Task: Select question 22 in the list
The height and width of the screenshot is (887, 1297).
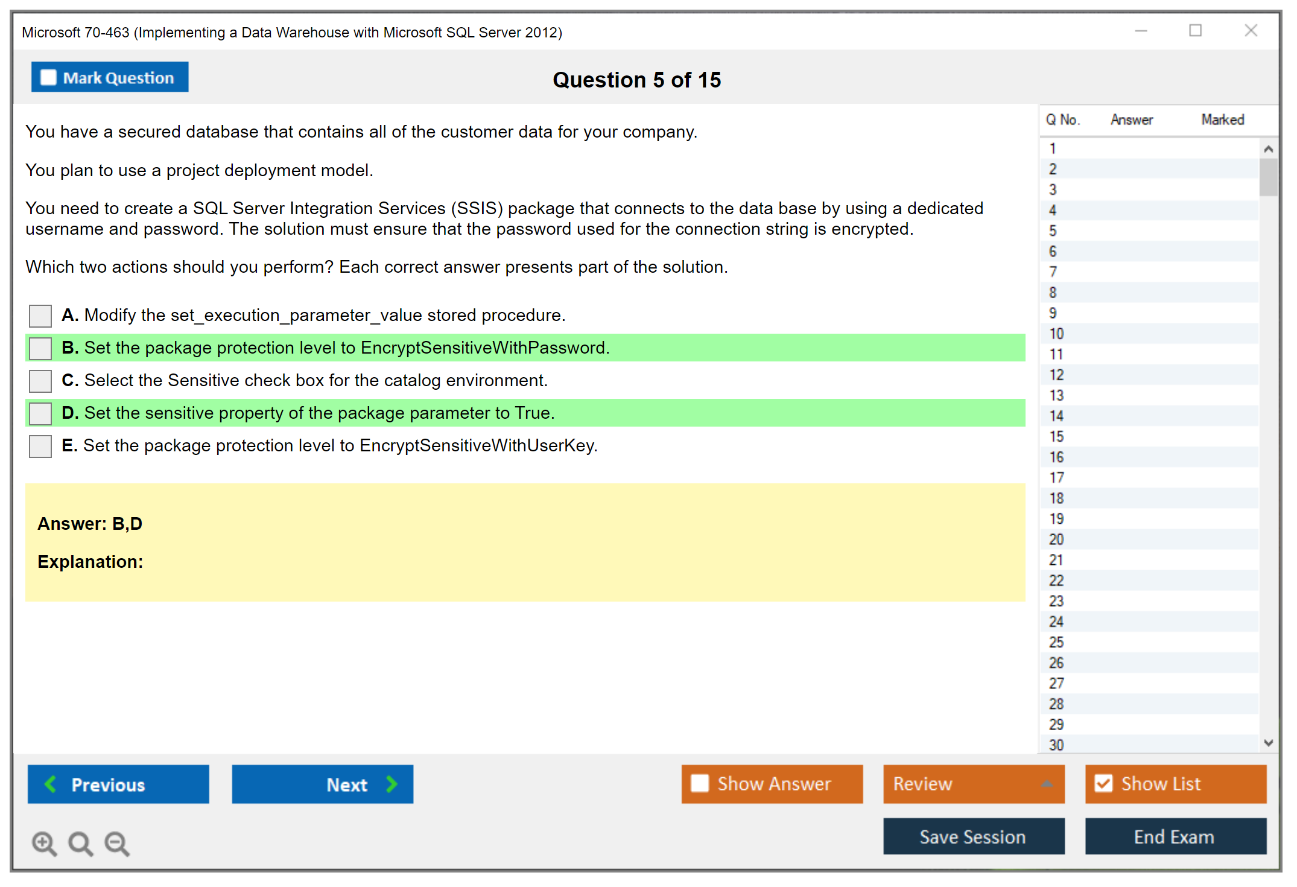Action: [x=1056, y=580]
